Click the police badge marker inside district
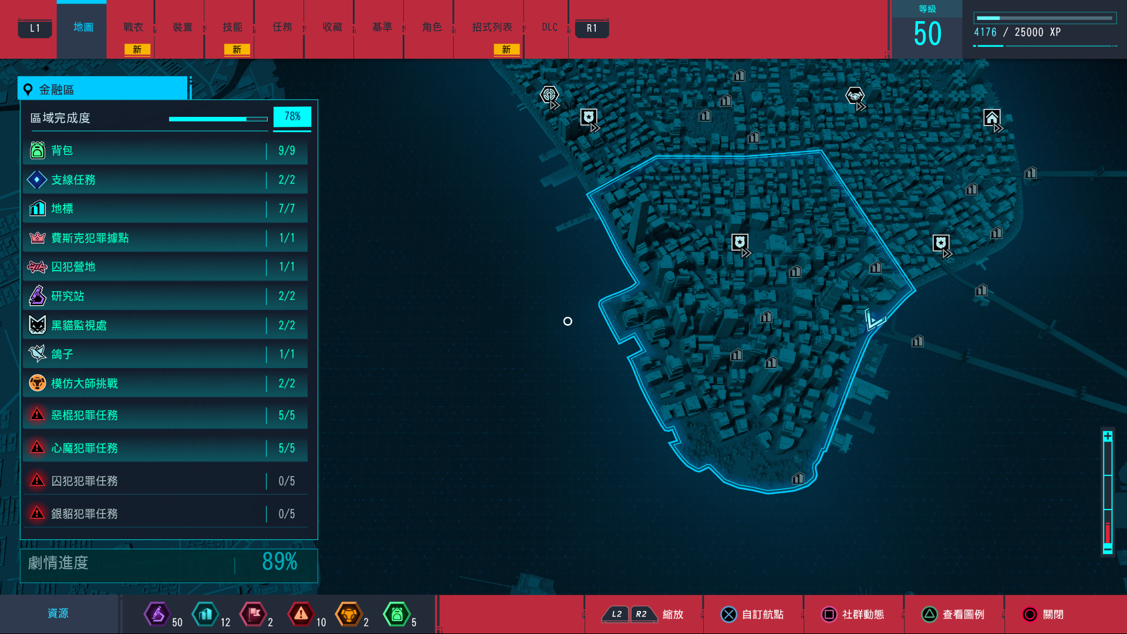This screenshot has height=634, width=1127. coord(740,242)
